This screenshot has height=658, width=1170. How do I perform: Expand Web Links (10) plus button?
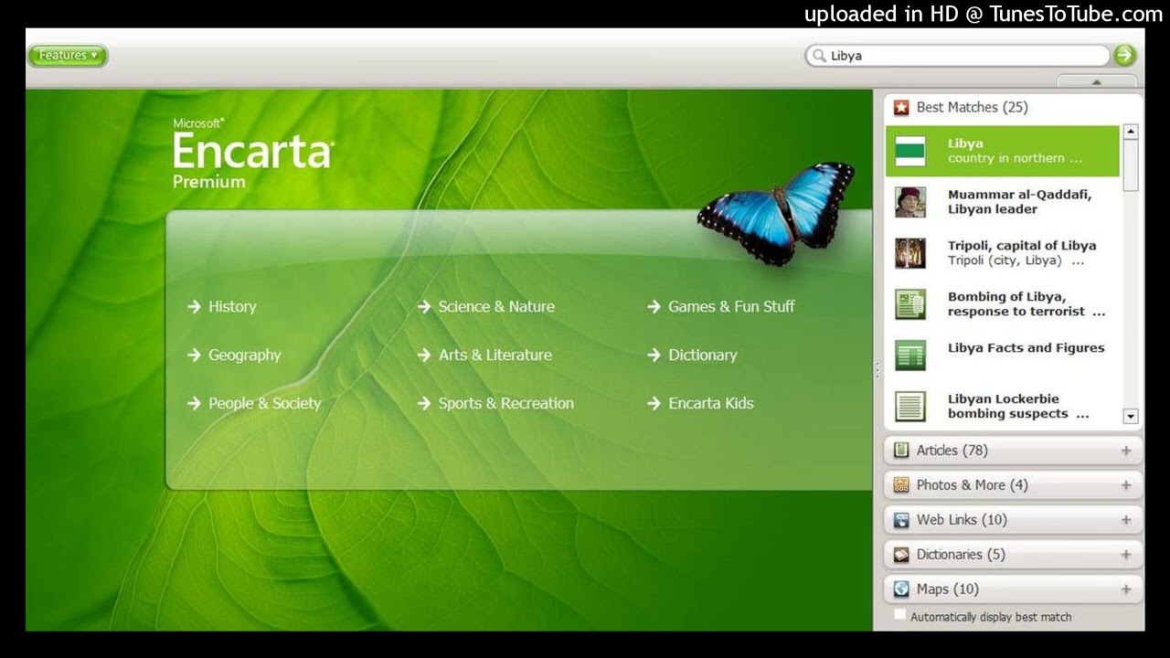1126,520
